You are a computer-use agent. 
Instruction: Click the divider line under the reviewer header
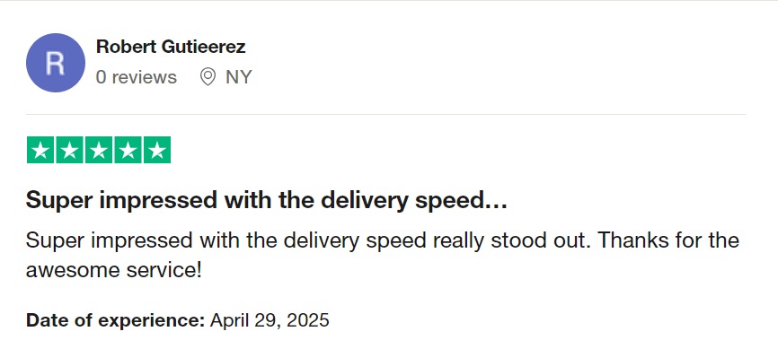(x=386, y=115)
